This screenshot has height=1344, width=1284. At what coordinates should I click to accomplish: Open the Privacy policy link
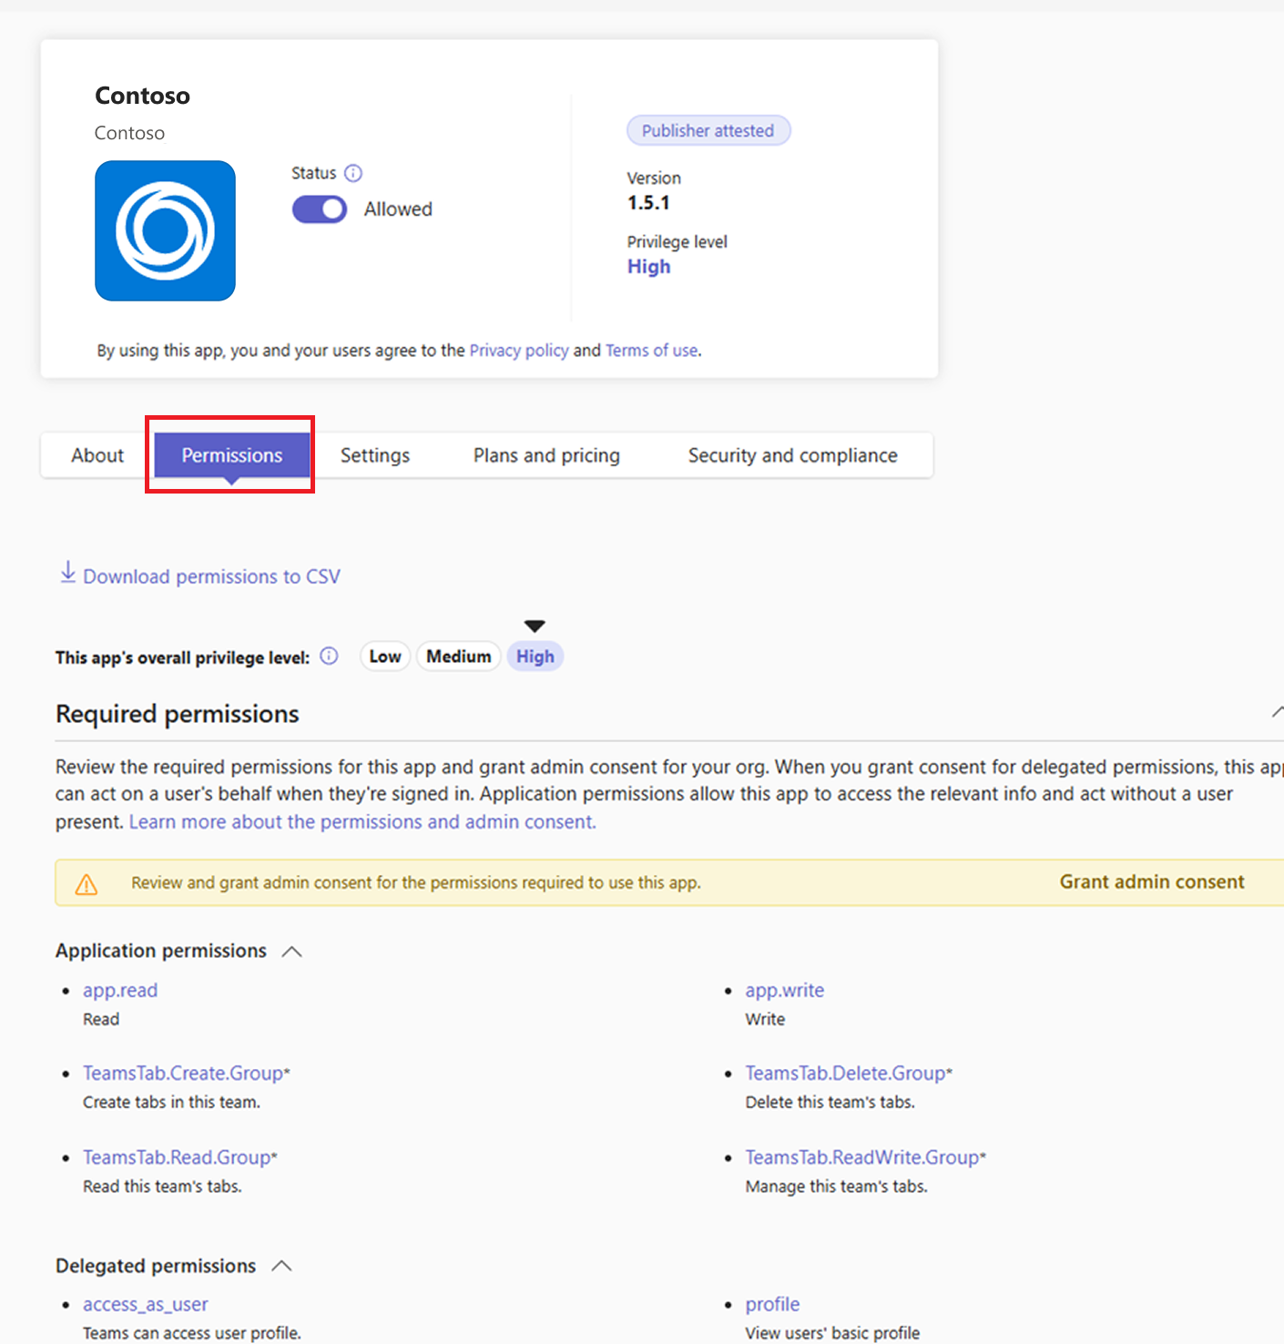click(x=518, y=350)
